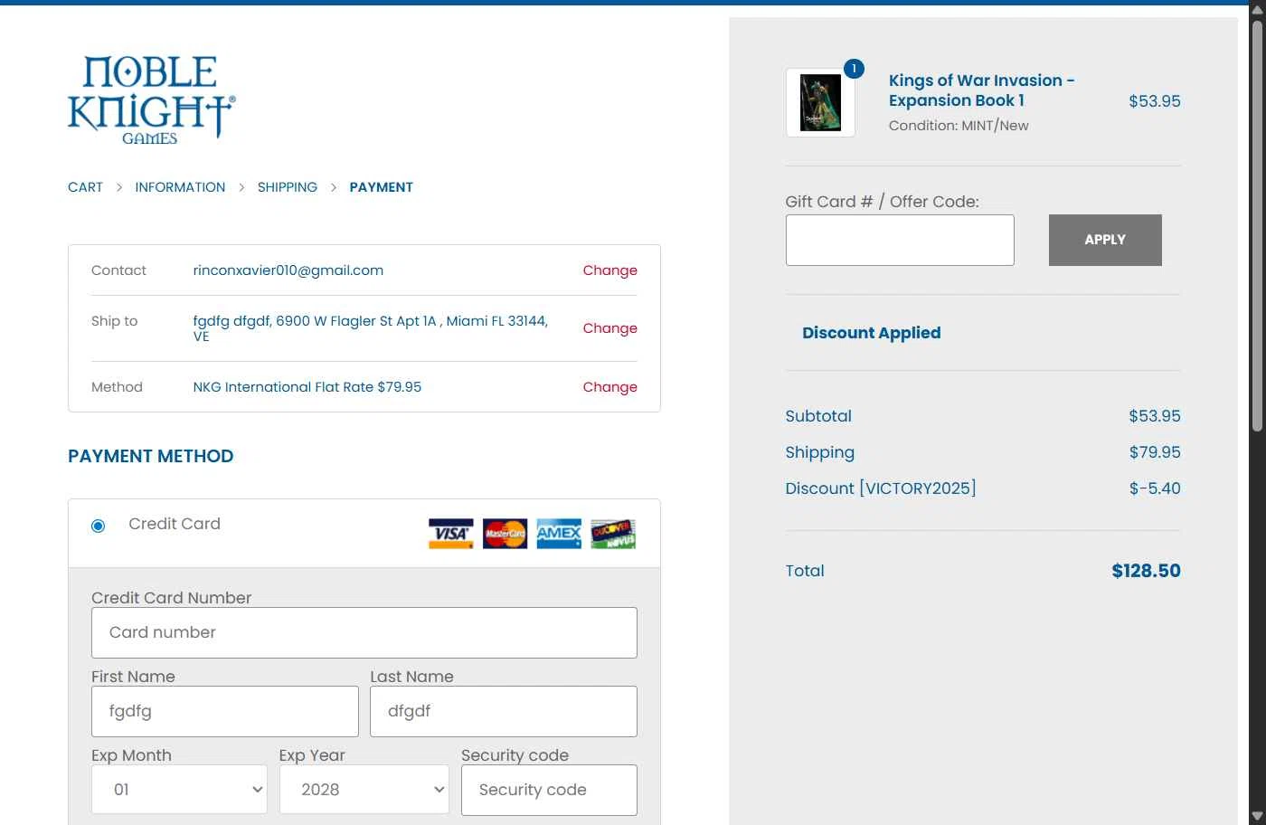Image resolution: width=1266 pixels, height=825 pixels.
Task: Go to the INFORMATION breadcrumb step
Action: pyautogui.click(x=180, y=187)
